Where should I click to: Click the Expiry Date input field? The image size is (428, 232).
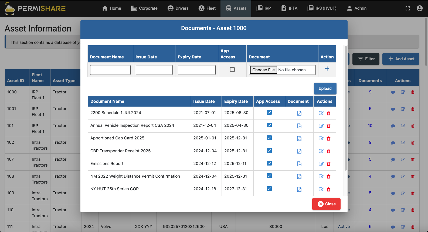point(197,70)
